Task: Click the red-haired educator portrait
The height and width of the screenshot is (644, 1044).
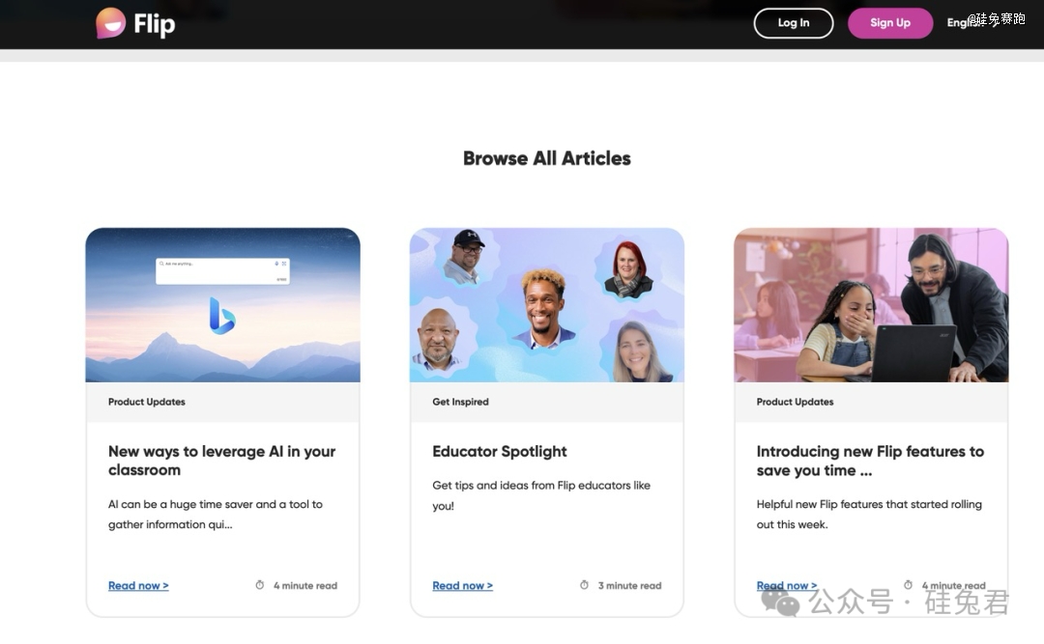Action: [628, 270]
